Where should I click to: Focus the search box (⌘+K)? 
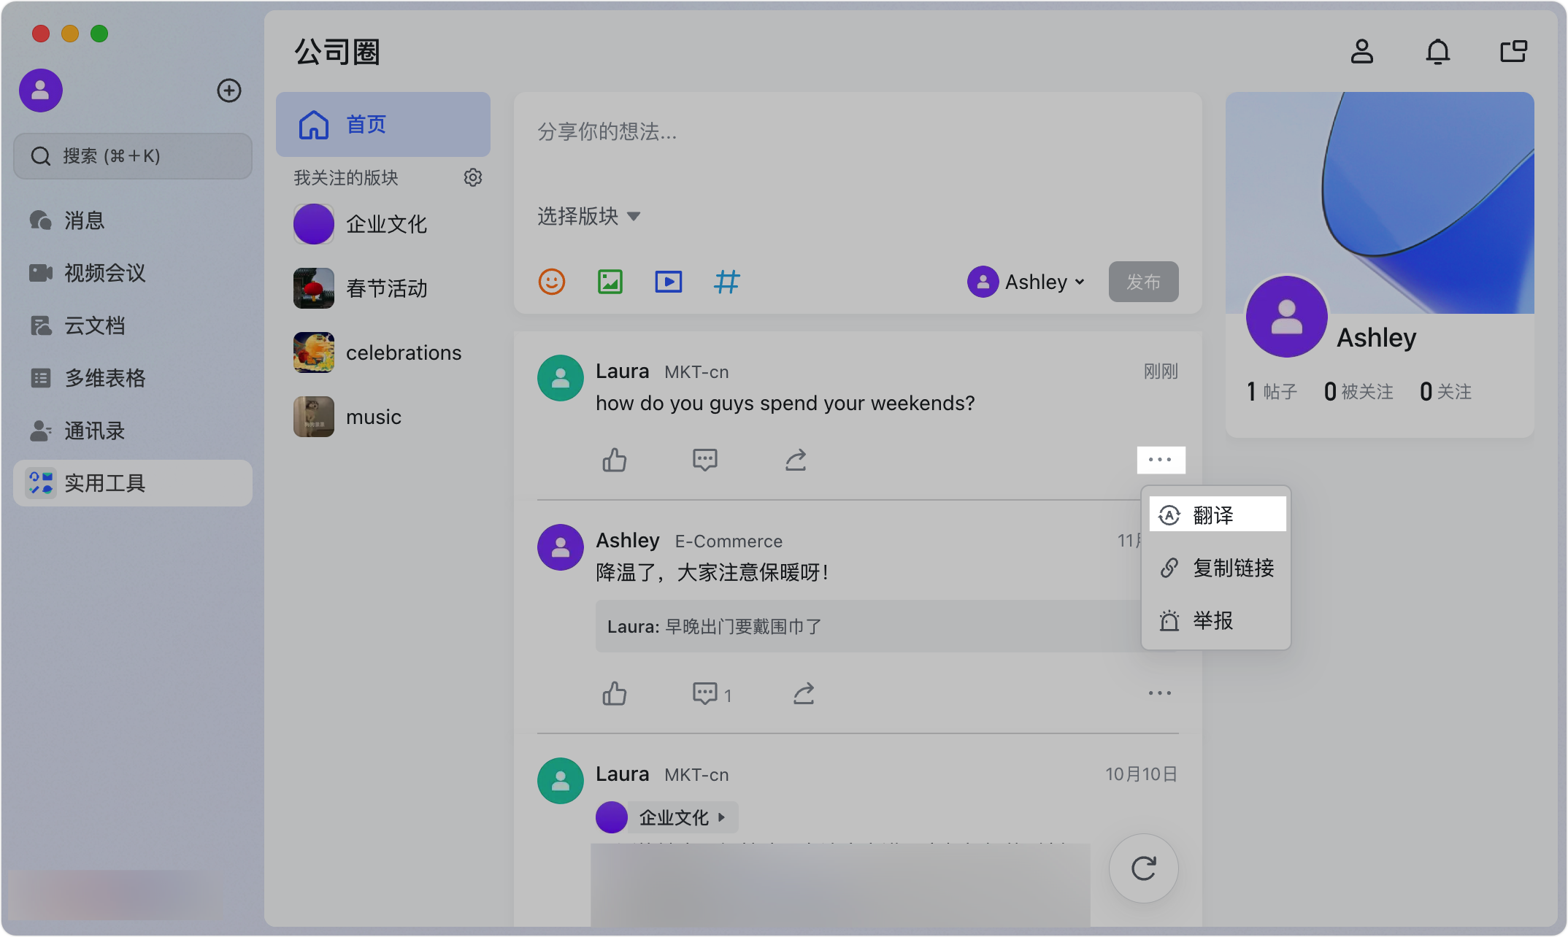(133, 156)
